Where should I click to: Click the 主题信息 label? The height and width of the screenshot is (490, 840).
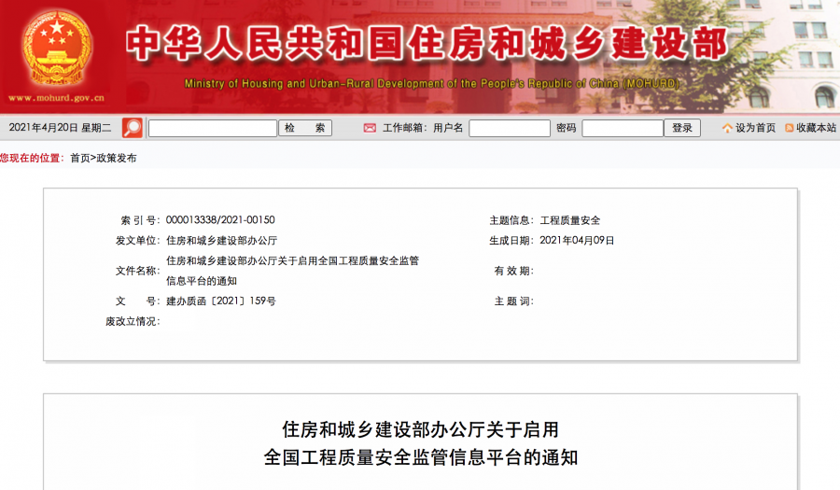pos(511,220)
